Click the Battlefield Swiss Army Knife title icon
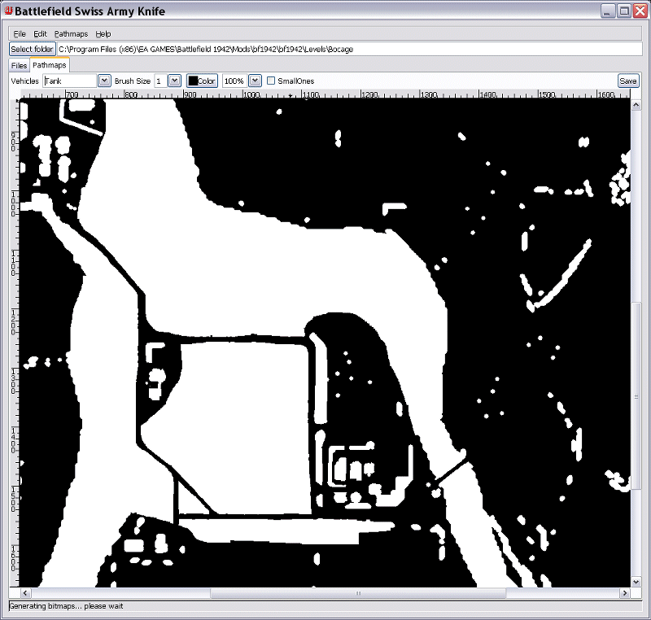The height and width of the screenshot is (620, 651). click(x=8, y=11)
